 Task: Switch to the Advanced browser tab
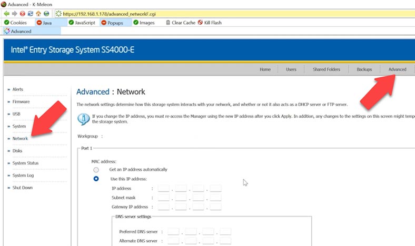coord(32,31)
